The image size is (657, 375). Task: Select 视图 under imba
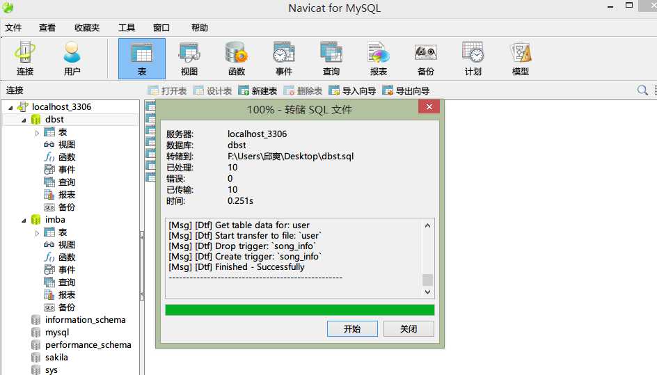click(67, 245)
